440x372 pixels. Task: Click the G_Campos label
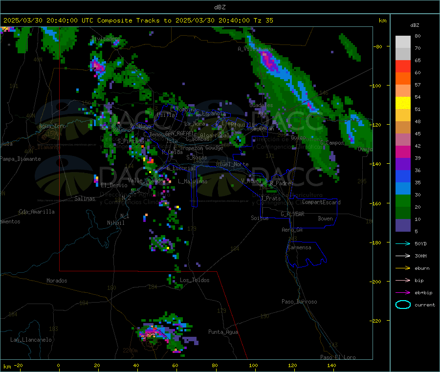coord(332,143)
